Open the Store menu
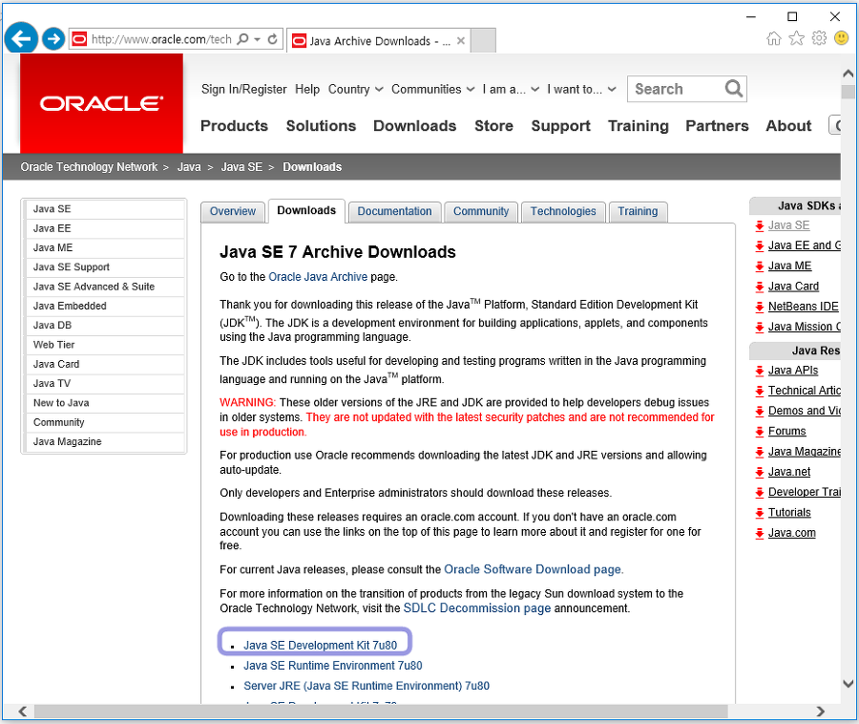The image size is (859, 724). (493, 125)
